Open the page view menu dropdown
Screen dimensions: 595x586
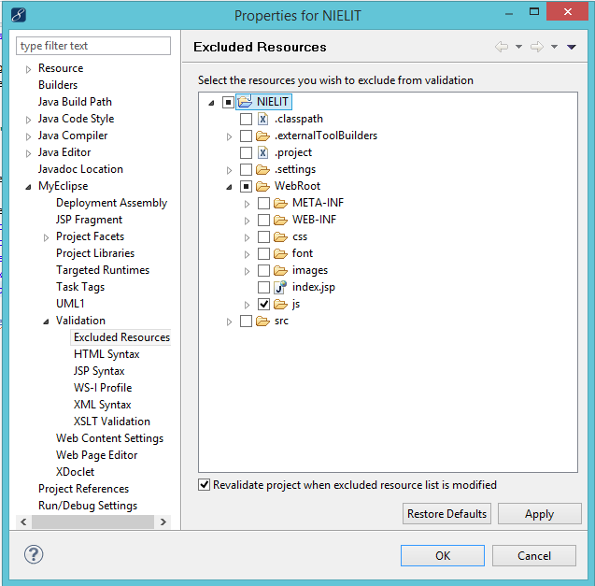(x=572, y=47)
